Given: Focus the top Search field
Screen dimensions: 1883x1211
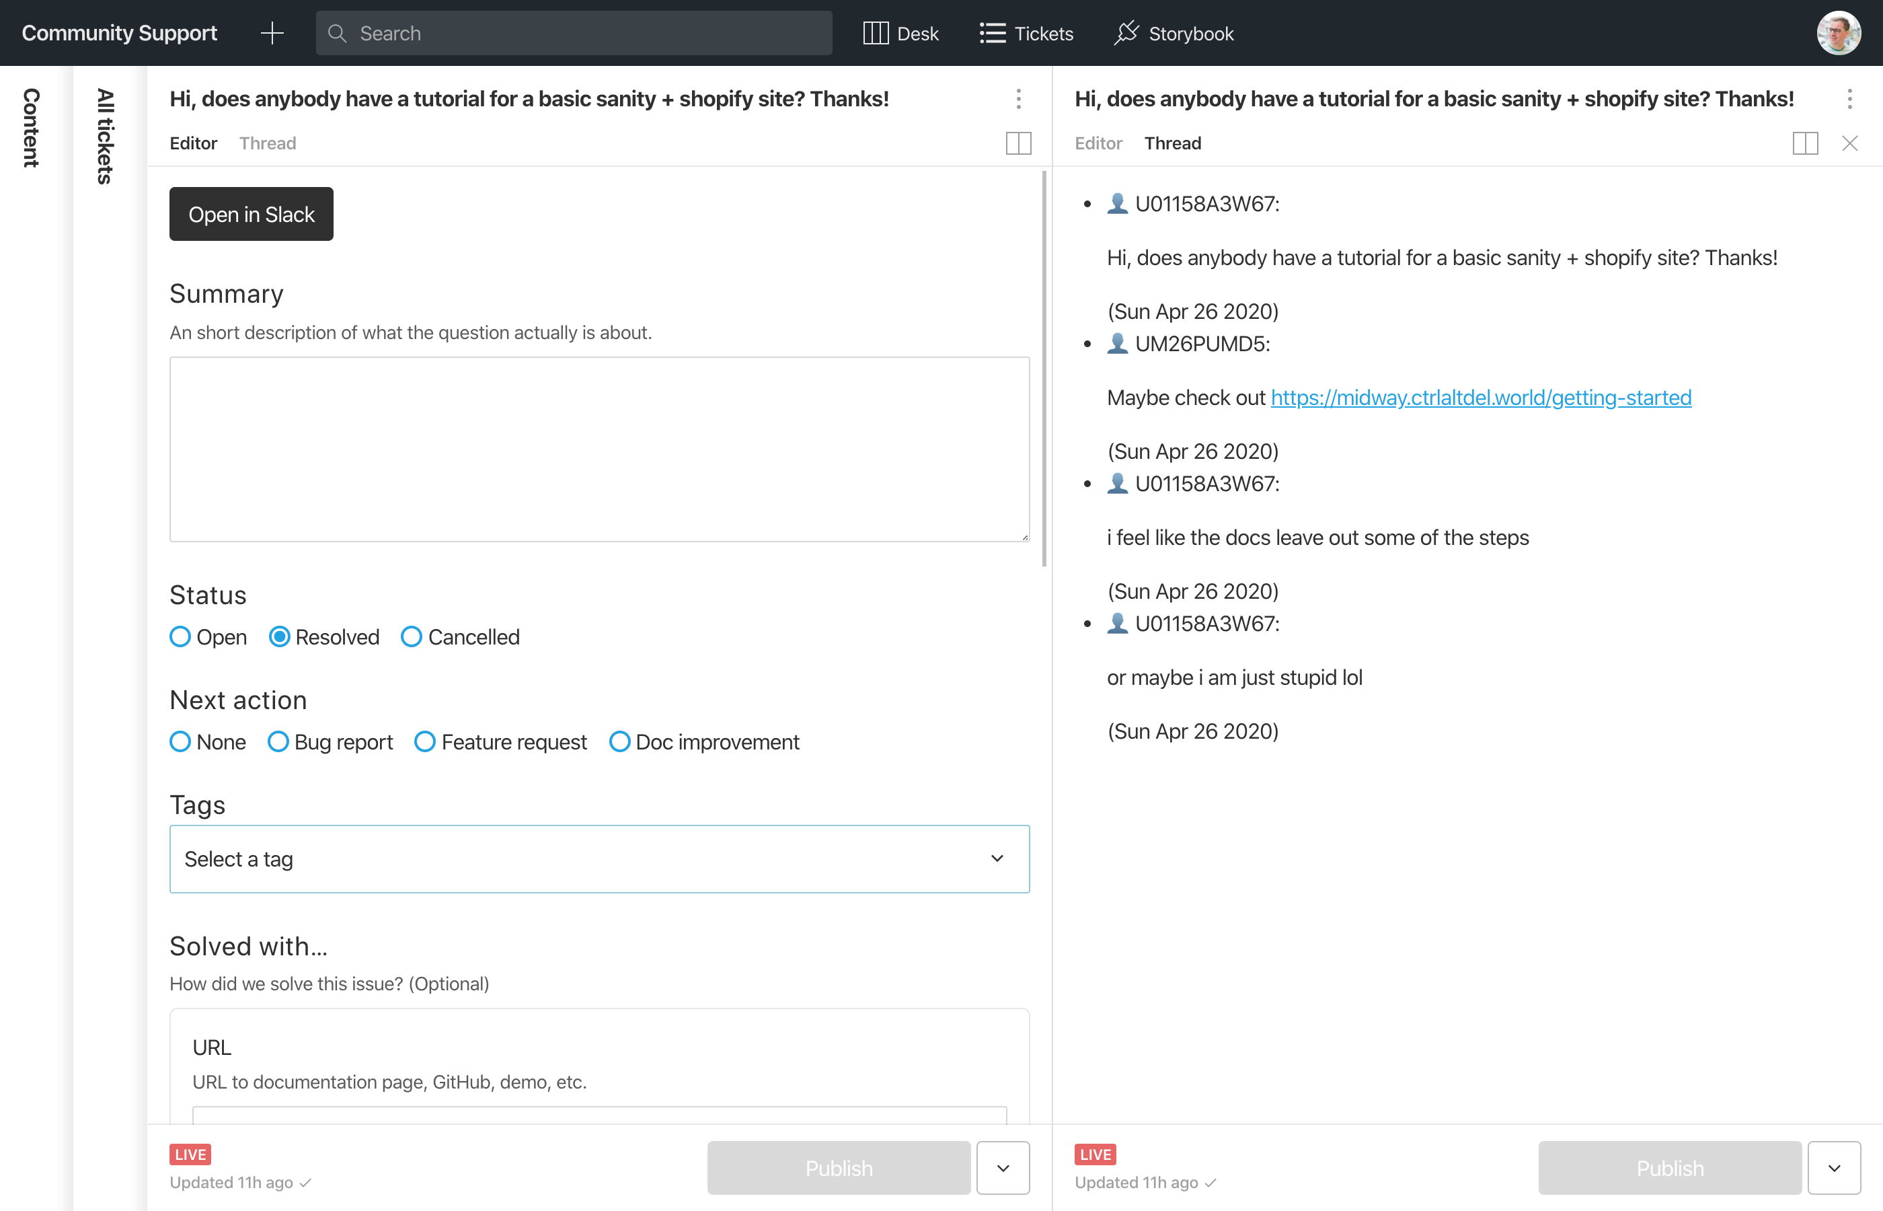Looking at the screenshot, I should [574, 33].
